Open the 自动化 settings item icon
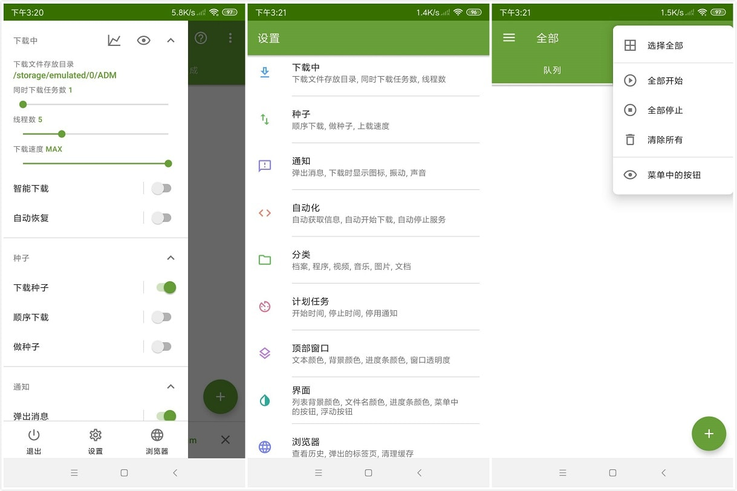 tap(264, 213)
